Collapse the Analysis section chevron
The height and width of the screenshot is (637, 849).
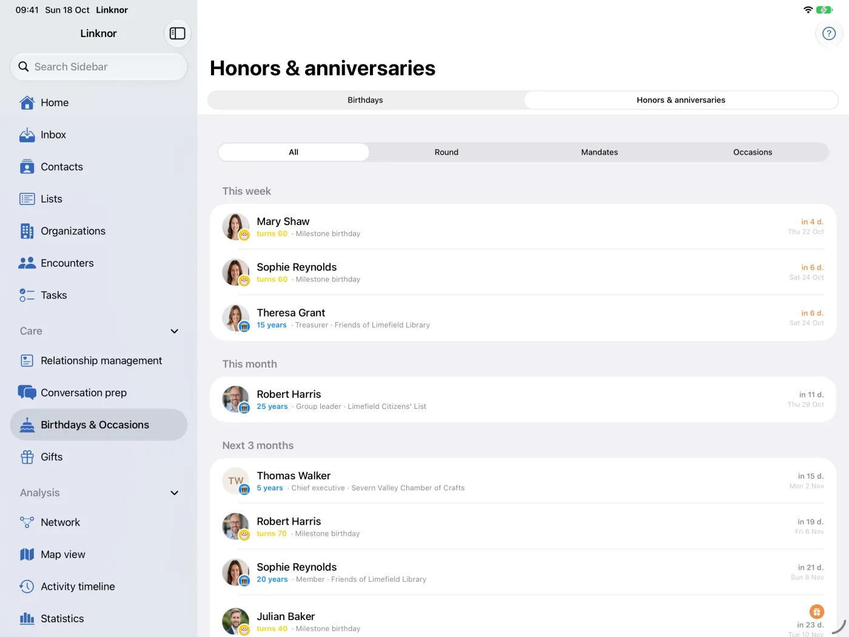175,493
